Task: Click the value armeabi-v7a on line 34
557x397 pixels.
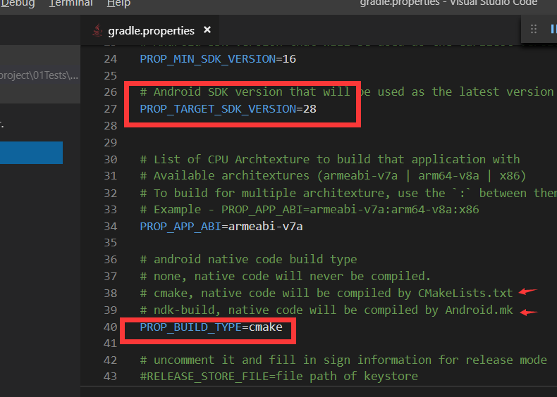Action: pyautogui.click(x=265, y=227)
